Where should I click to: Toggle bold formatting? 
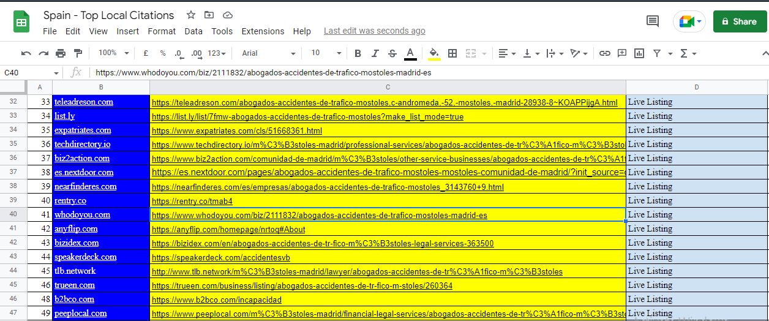(358, 53)
